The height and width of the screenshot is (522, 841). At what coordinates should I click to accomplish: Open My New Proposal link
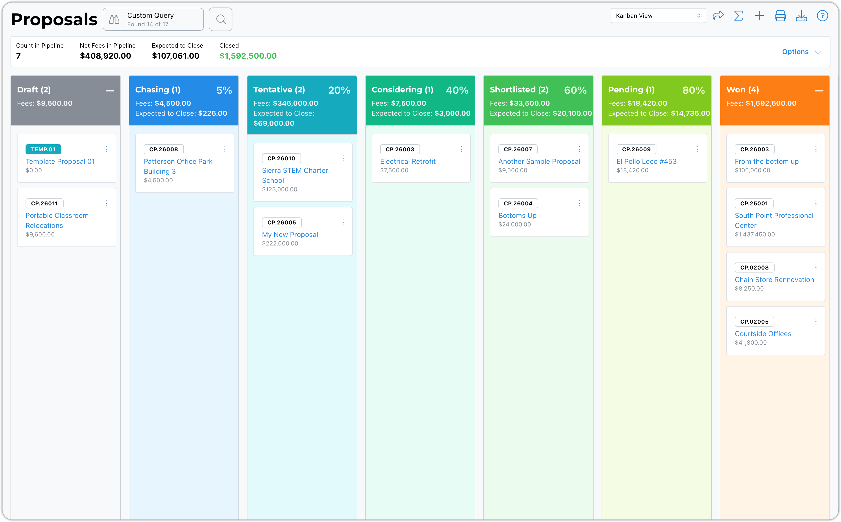point(290,234)
